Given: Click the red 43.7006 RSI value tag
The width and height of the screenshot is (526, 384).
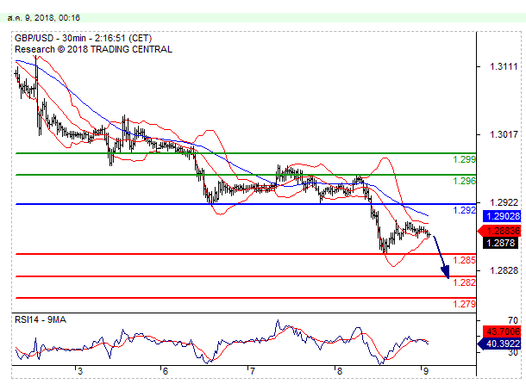Looking at the screenshot, I should (502, 331).
